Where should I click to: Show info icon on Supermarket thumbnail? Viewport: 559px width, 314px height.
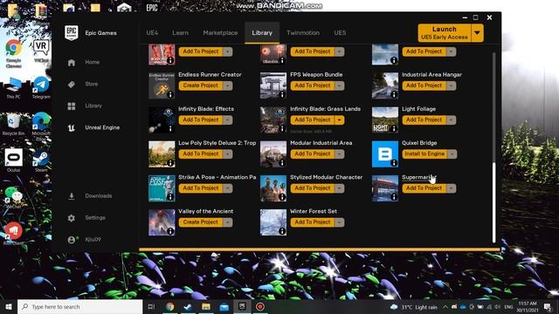[x=394, y=197]
